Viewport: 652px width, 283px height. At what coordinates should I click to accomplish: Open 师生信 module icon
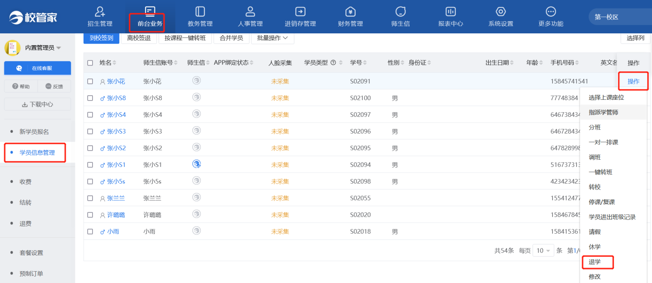click(401, 11)
